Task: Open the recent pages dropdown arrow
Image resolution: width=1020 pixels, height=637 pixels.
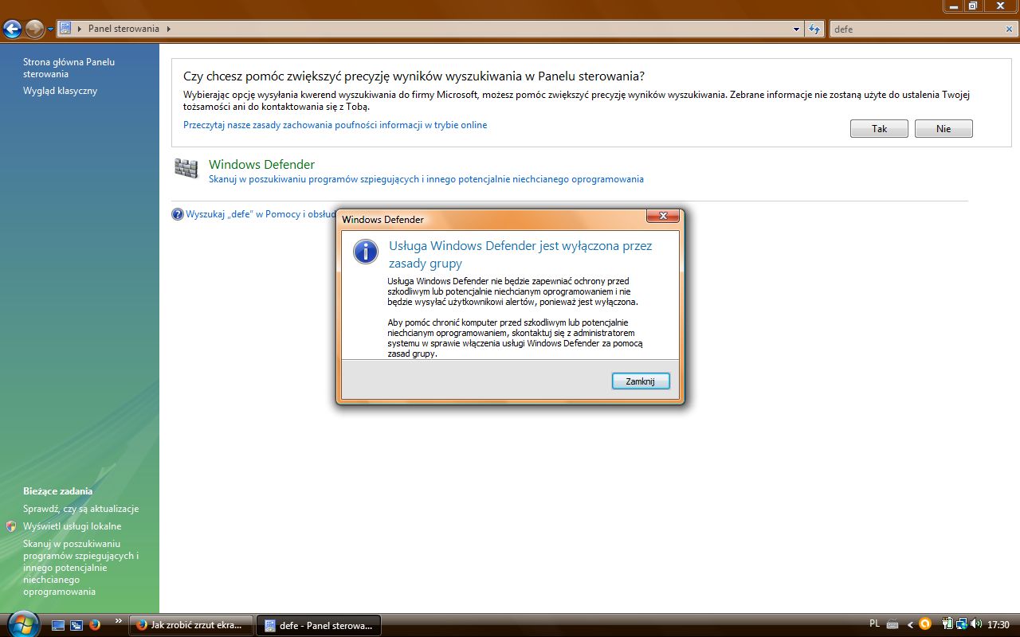Action: [x=51, y=29]
